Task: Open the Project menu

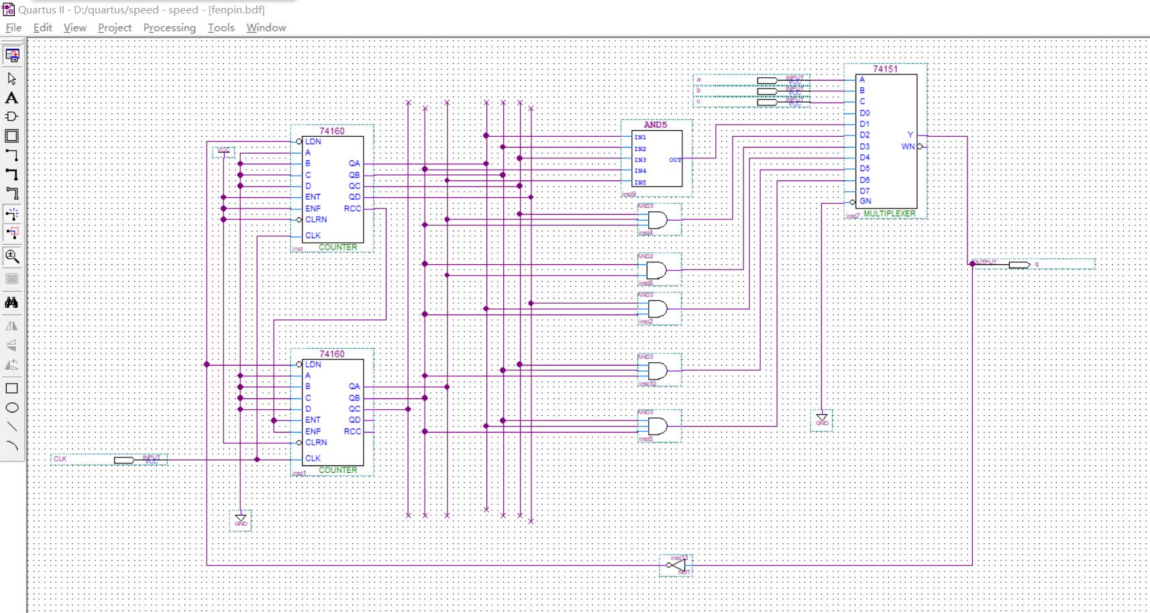Action: pyautogui.click(x=115, y=27)
